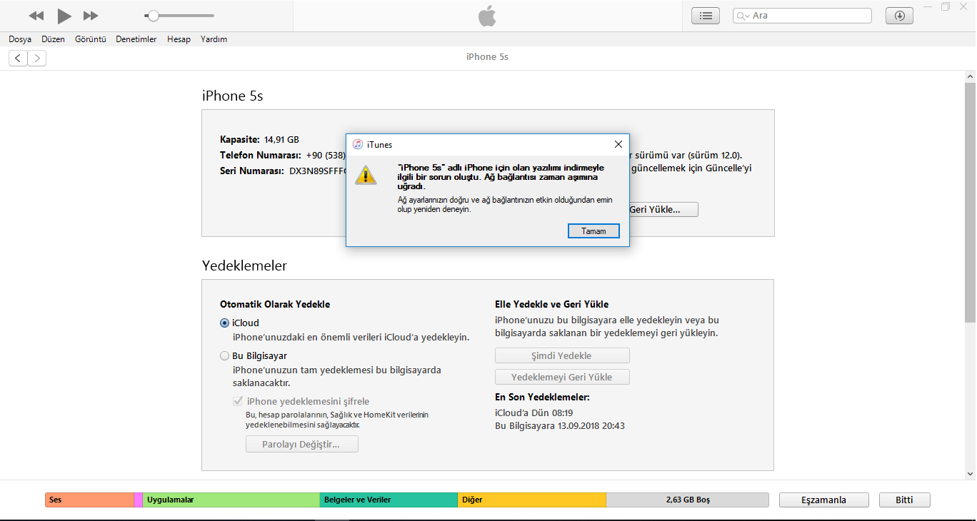Minimize the iTunes window

coord(927,6)
